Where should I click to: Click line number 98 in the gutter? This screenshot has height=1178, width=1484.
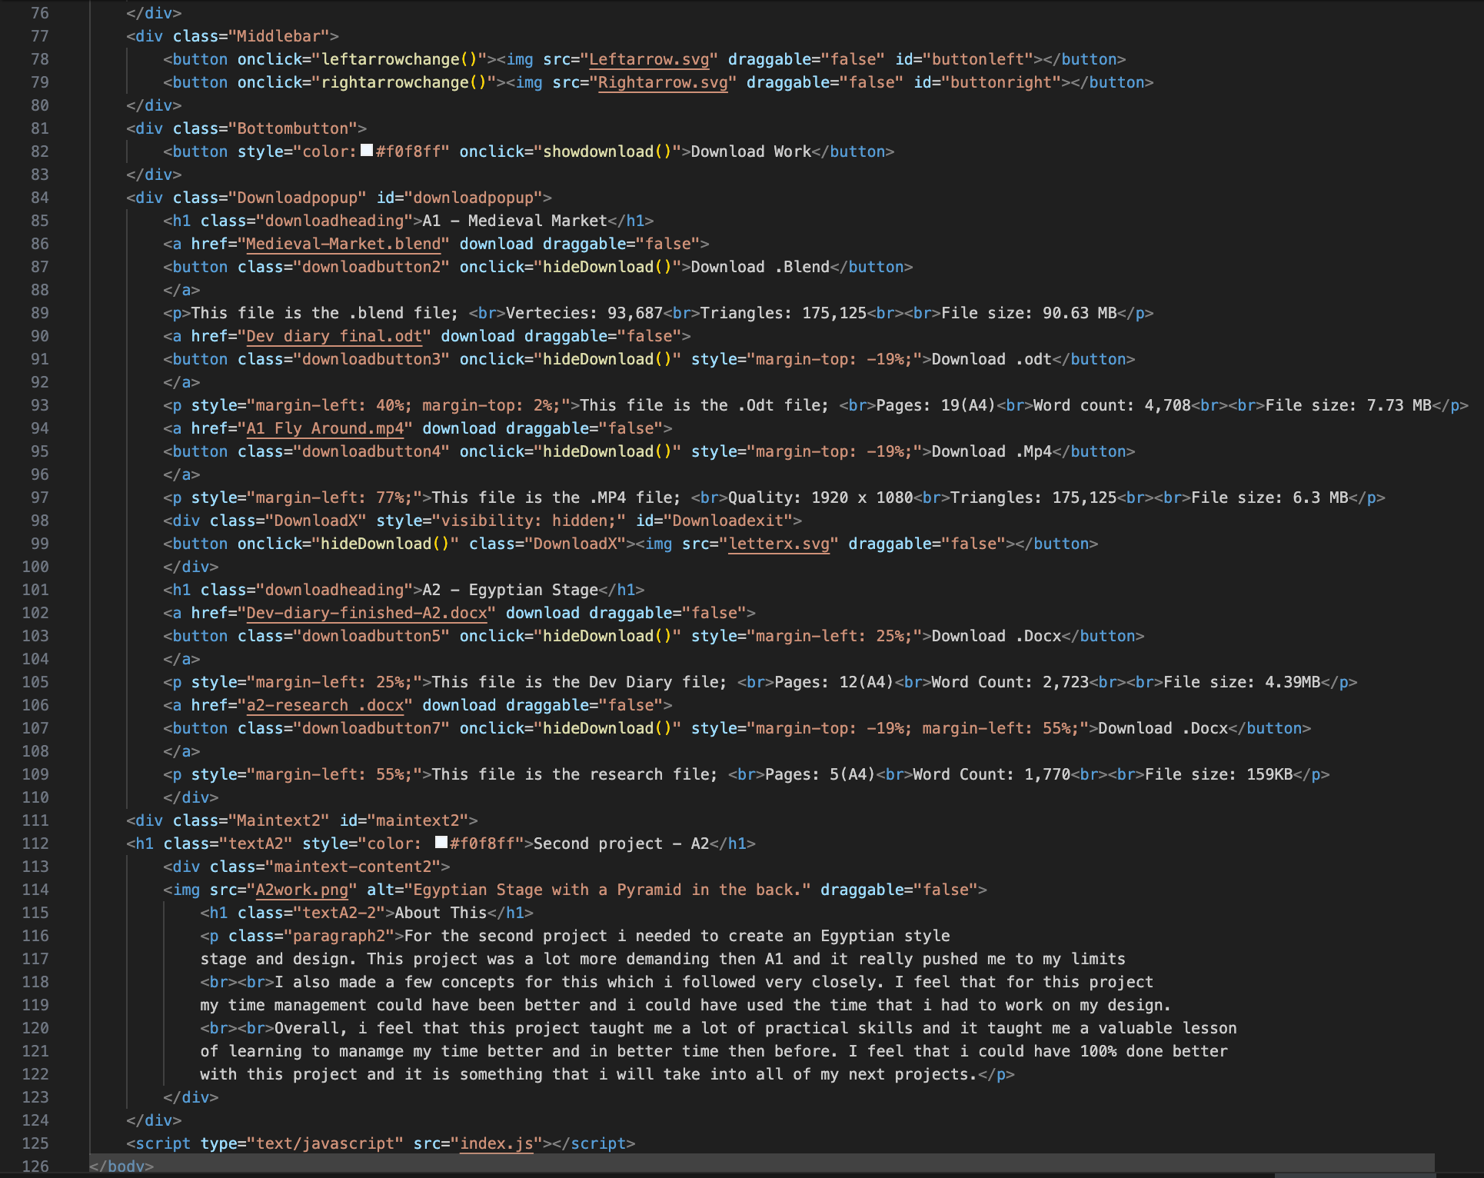(x=39, y=521)
